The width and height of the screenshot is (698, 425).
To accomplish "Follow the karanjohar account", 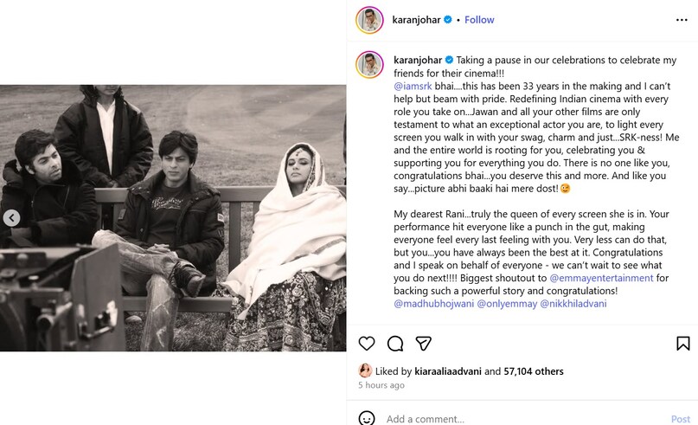I will pos(479,19).
